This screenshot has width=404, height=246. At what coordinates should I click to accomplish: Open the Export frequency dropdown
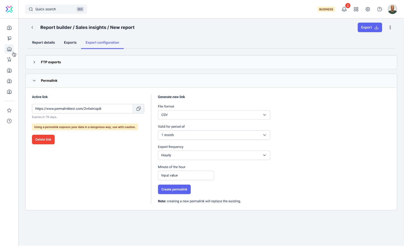[x=214, y=155]
